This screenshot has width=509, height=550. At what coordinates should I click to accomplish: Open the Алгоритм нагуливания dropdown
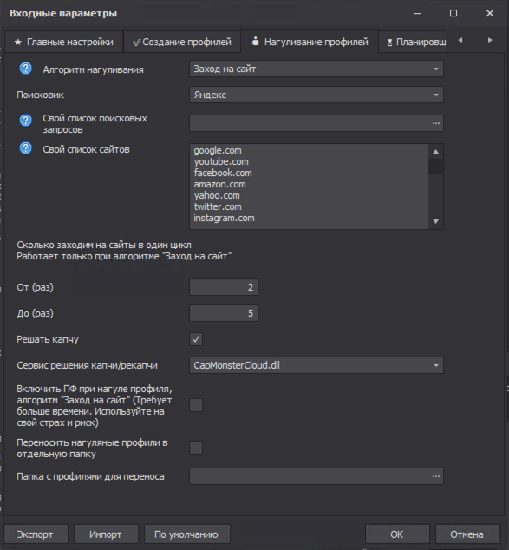(316, 69)
